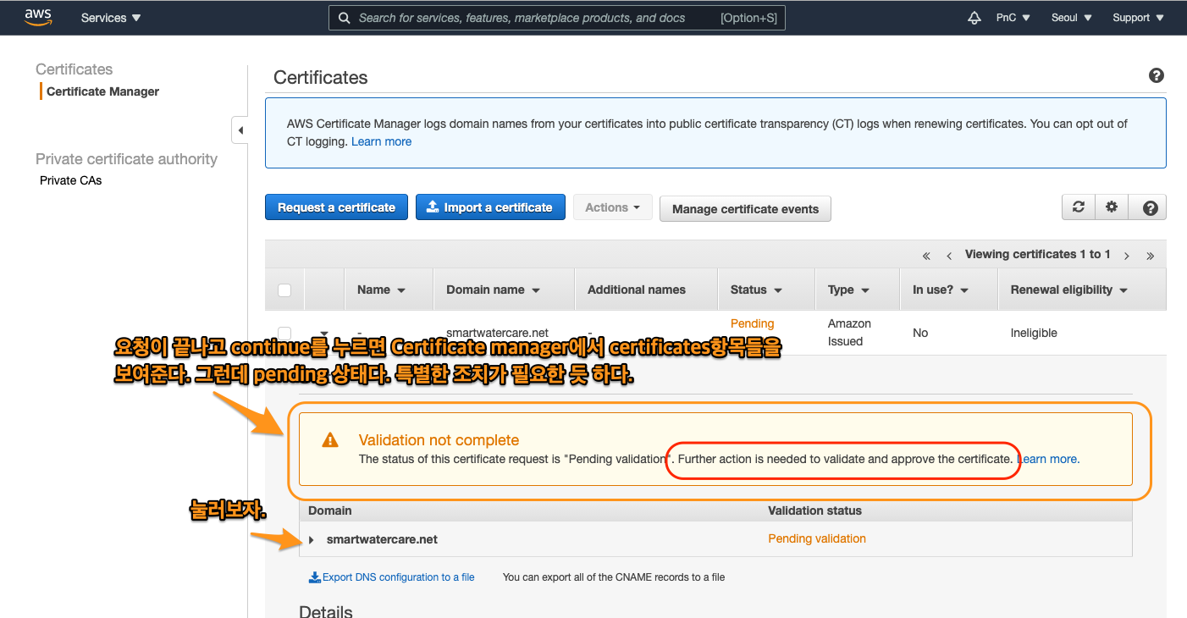Screen dimensions: 1187x618
Task: Go to the first page of certificates
Action: [926, 255]
